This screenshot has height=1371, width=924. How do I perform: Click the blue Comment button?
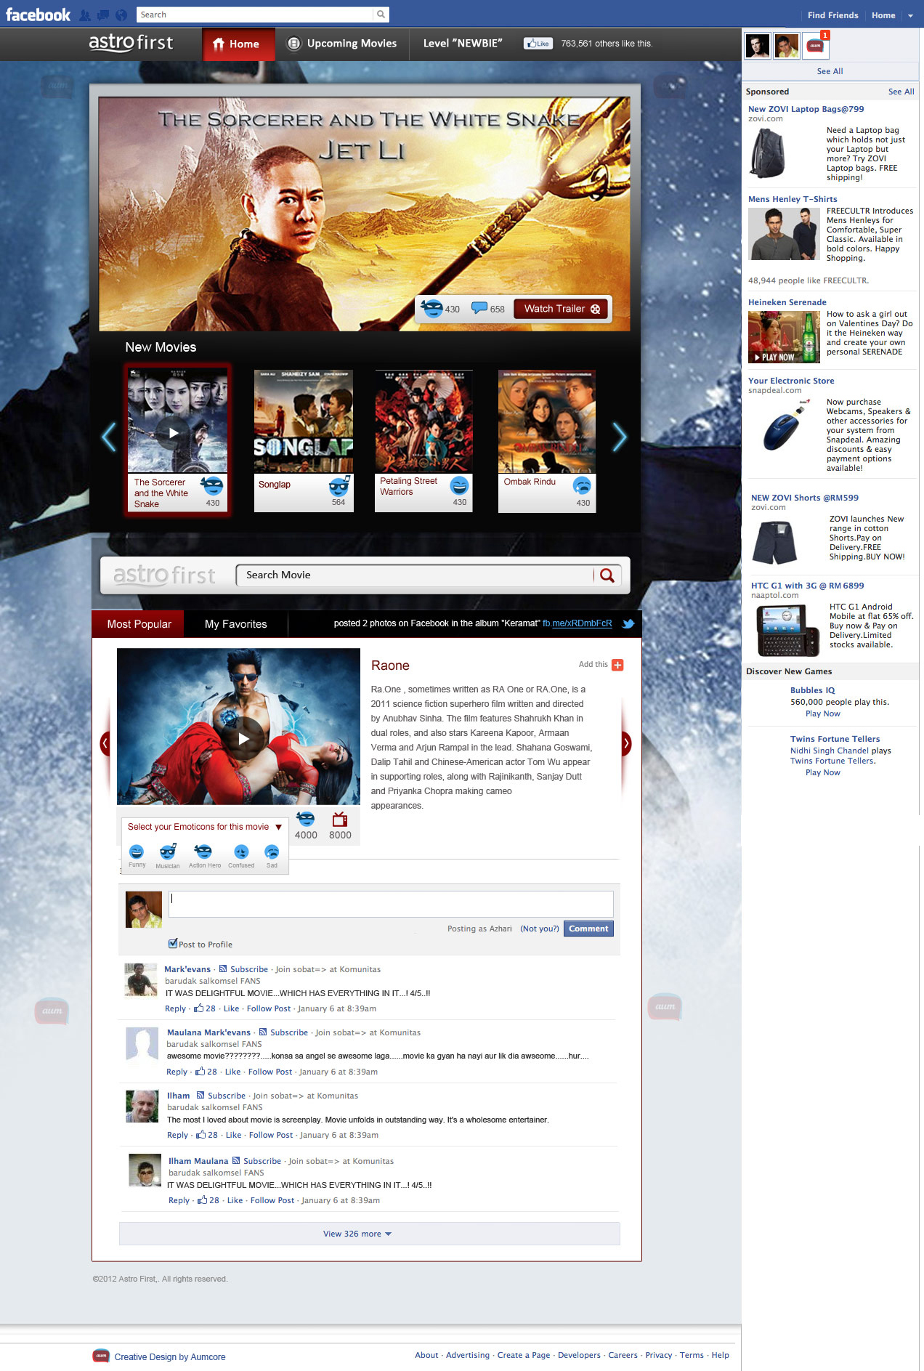coord(588,929)
